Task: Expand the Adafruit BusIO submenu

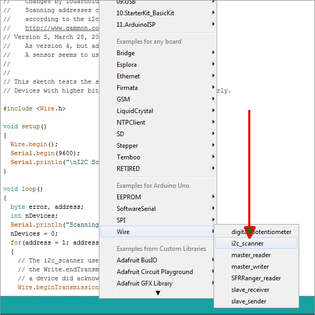Action: (x=158, y=260)
